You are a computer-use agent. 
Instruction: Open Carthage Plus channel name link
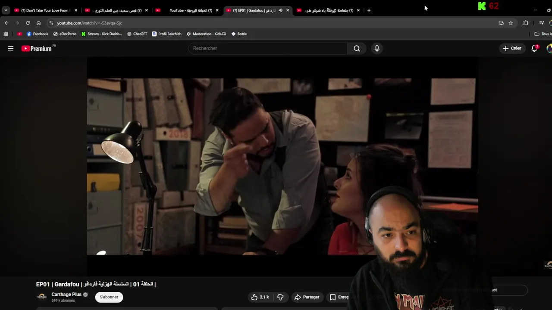pyautogui.click(x=66, y=294)
